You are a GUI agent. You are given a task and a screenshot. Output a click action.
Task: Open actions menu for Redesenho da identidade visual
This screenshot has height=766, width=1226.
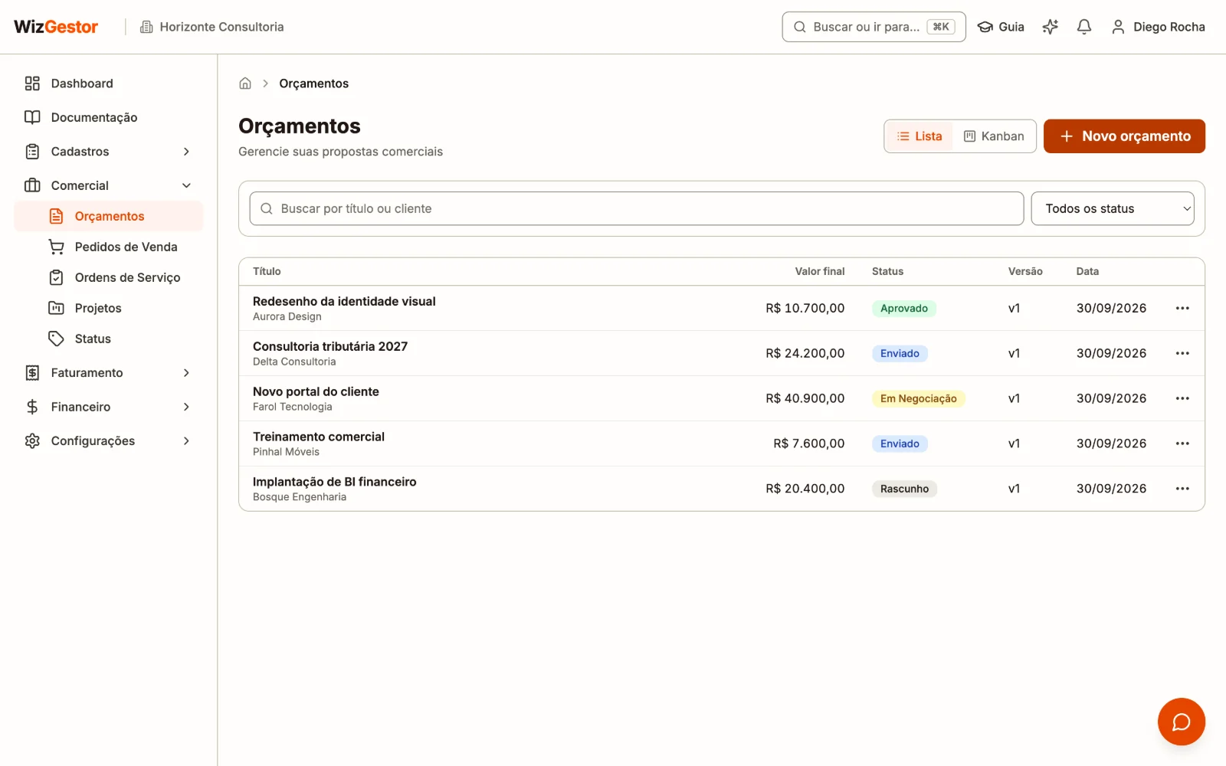[x=1182, y=308]
